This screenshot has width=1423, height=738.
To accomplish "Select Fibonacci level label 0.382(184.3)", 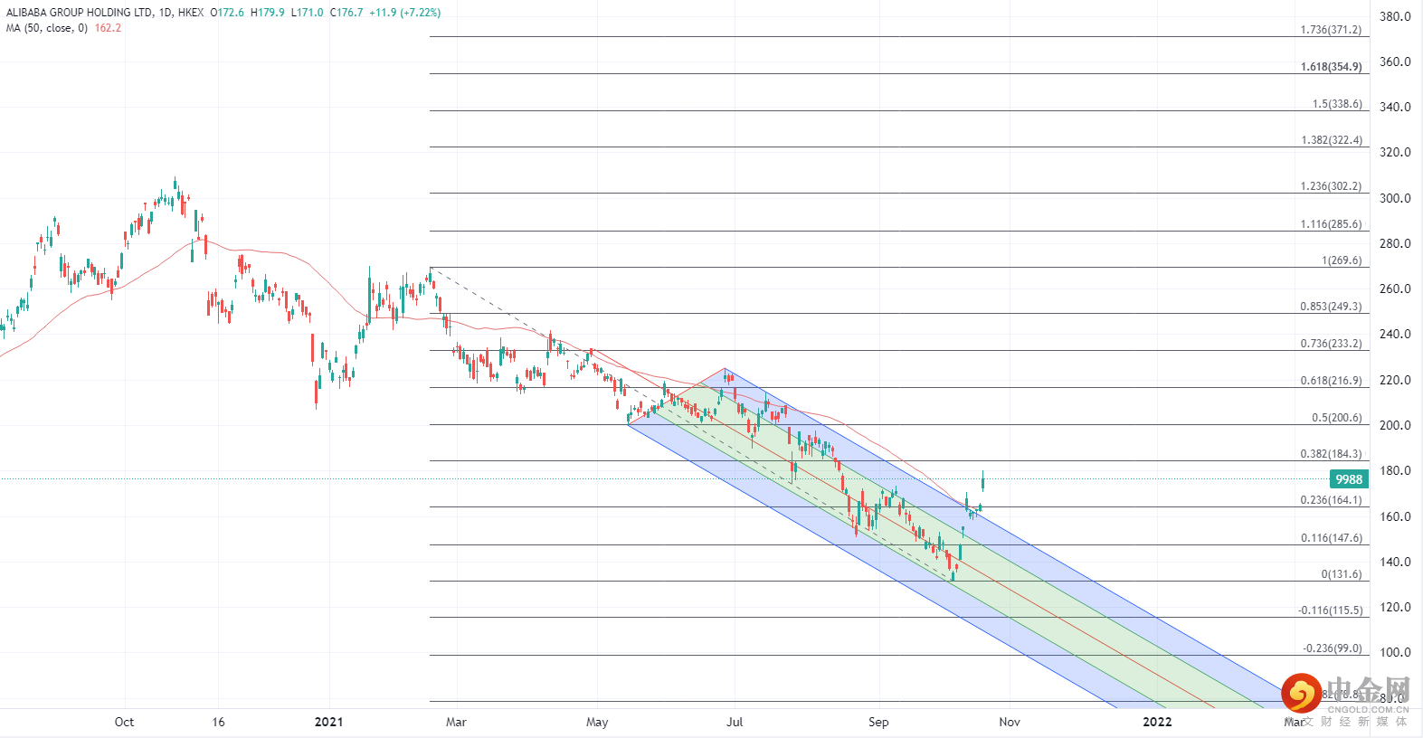I will pos(1331,454).
